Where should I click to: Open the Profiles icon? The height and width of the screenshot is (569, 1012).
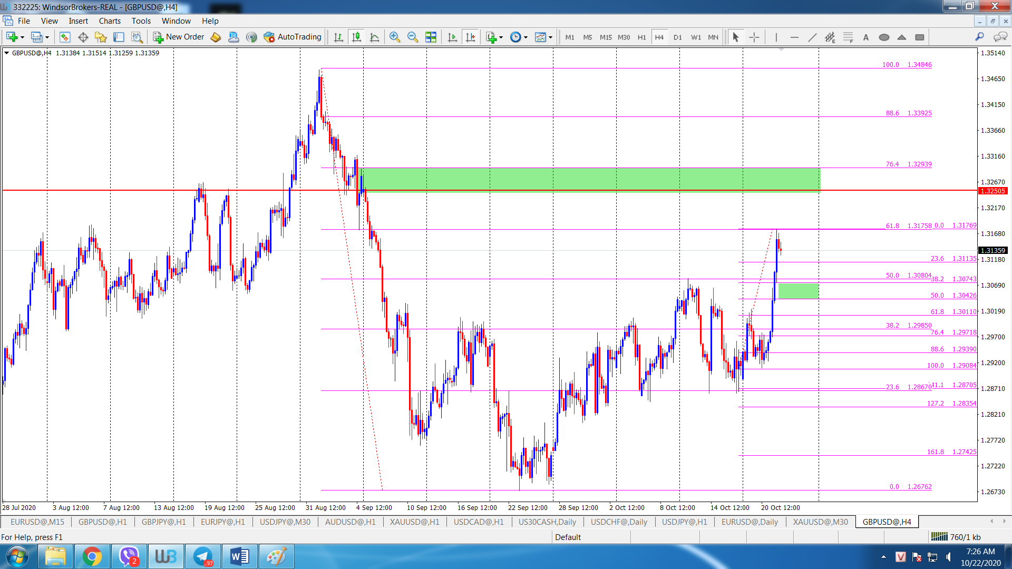[36, 37]
